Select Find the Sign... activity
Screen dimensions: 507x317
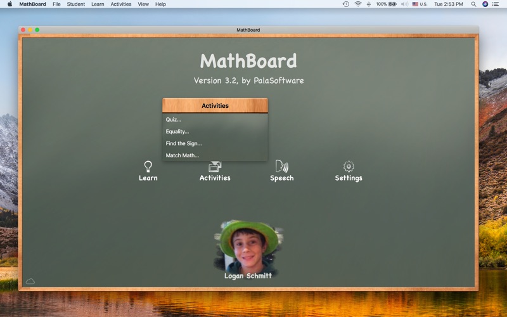click(184, 143)
